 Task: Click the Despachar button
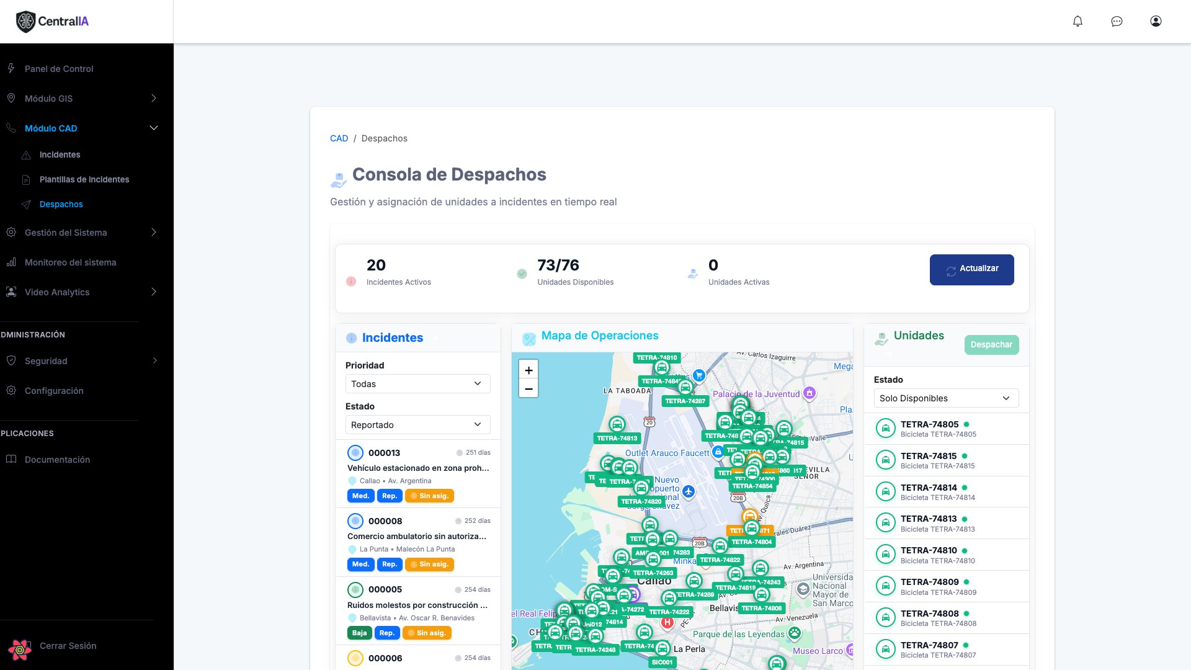991,345
